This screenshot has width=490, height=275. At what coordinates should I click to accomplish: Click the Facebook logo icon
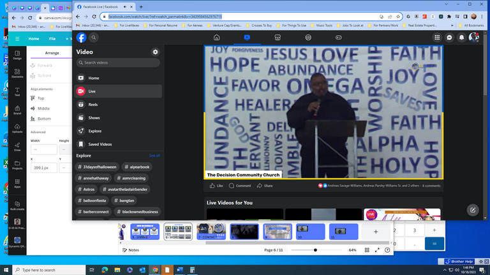(x=82, y=38)
